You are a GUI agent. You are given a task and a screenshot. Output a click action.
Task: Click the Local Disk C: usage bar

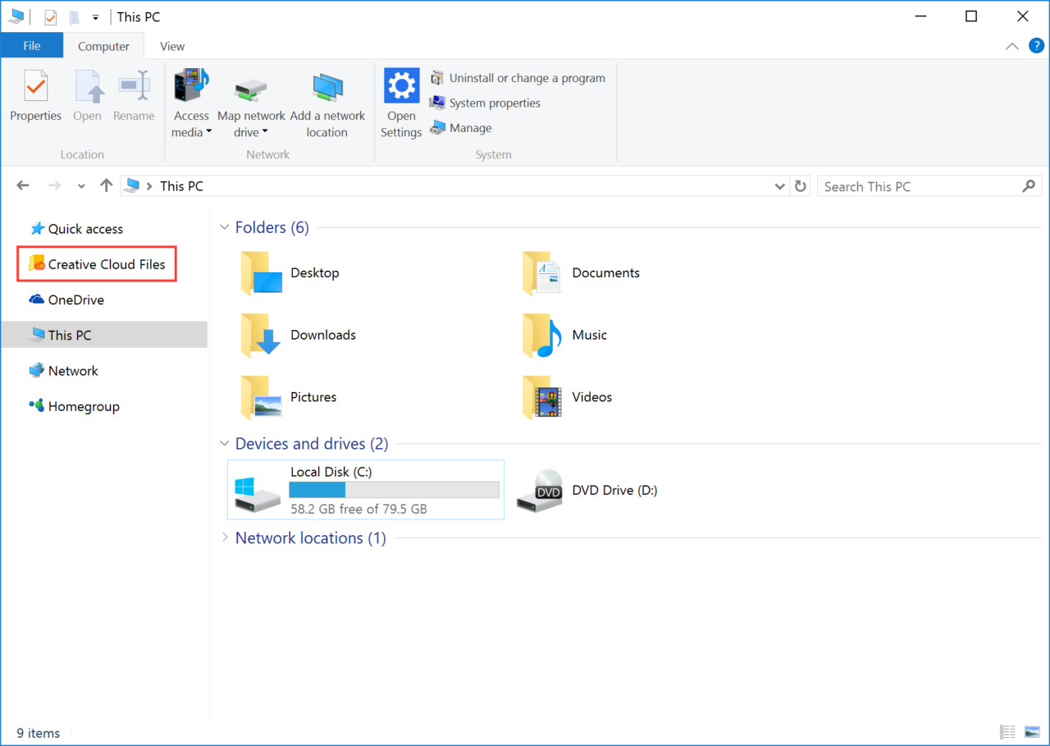pyautogui.click(x=394, y=489)
